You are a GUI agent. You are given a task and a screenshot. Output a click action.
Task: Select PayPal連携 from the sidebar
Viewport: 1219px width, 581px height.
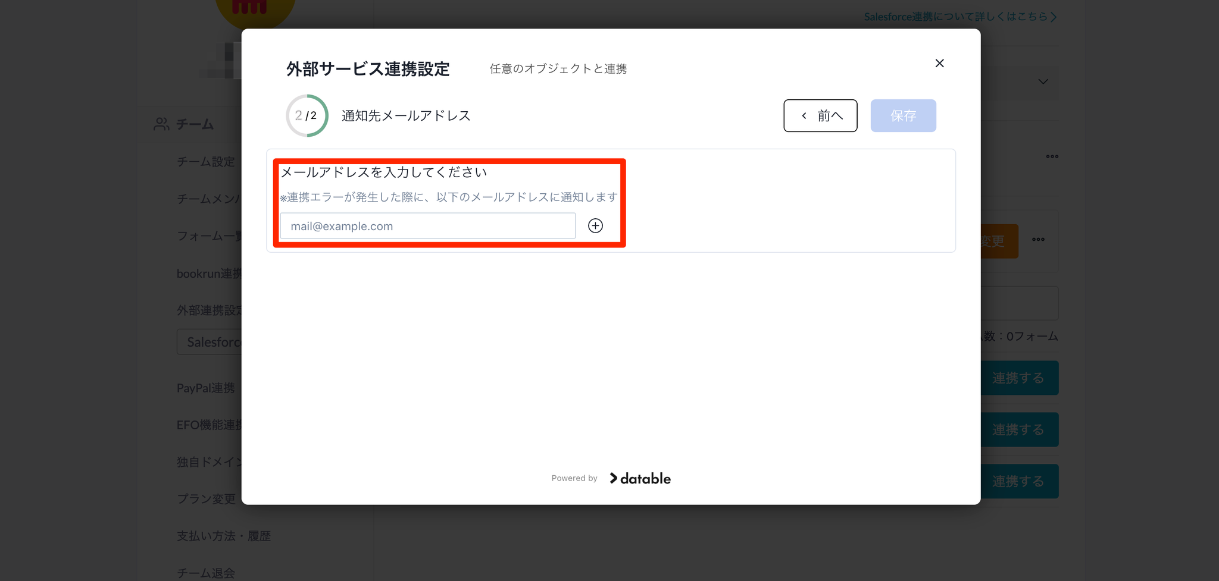tap(206, 388)
